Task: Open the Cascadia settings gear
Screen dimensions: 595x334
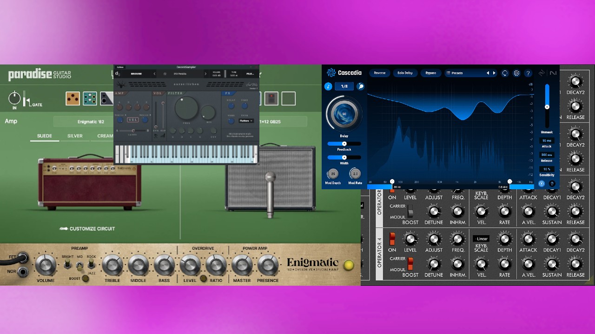Action: coord(516,73)
